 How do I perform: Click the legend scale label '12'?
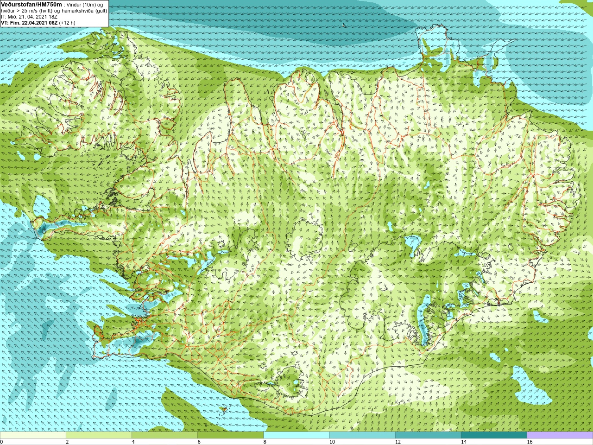398,442
